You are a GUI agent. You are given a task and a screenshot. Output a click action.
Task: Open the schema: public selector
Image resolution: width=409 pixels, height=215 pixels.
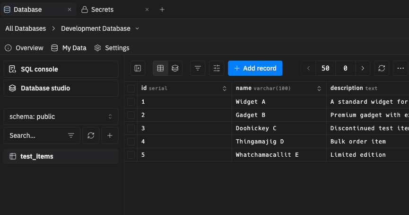pyautogui.click(x=61, y=116)
